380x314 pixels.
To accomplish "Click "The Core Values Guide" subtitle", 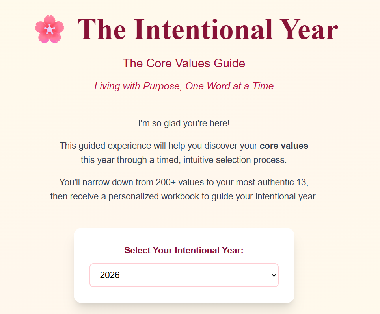I will [184, 63].
